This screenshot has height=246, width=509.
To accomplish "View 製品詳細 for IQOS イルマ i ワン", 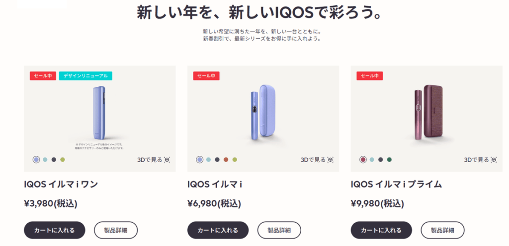I will tap(116, 230).
